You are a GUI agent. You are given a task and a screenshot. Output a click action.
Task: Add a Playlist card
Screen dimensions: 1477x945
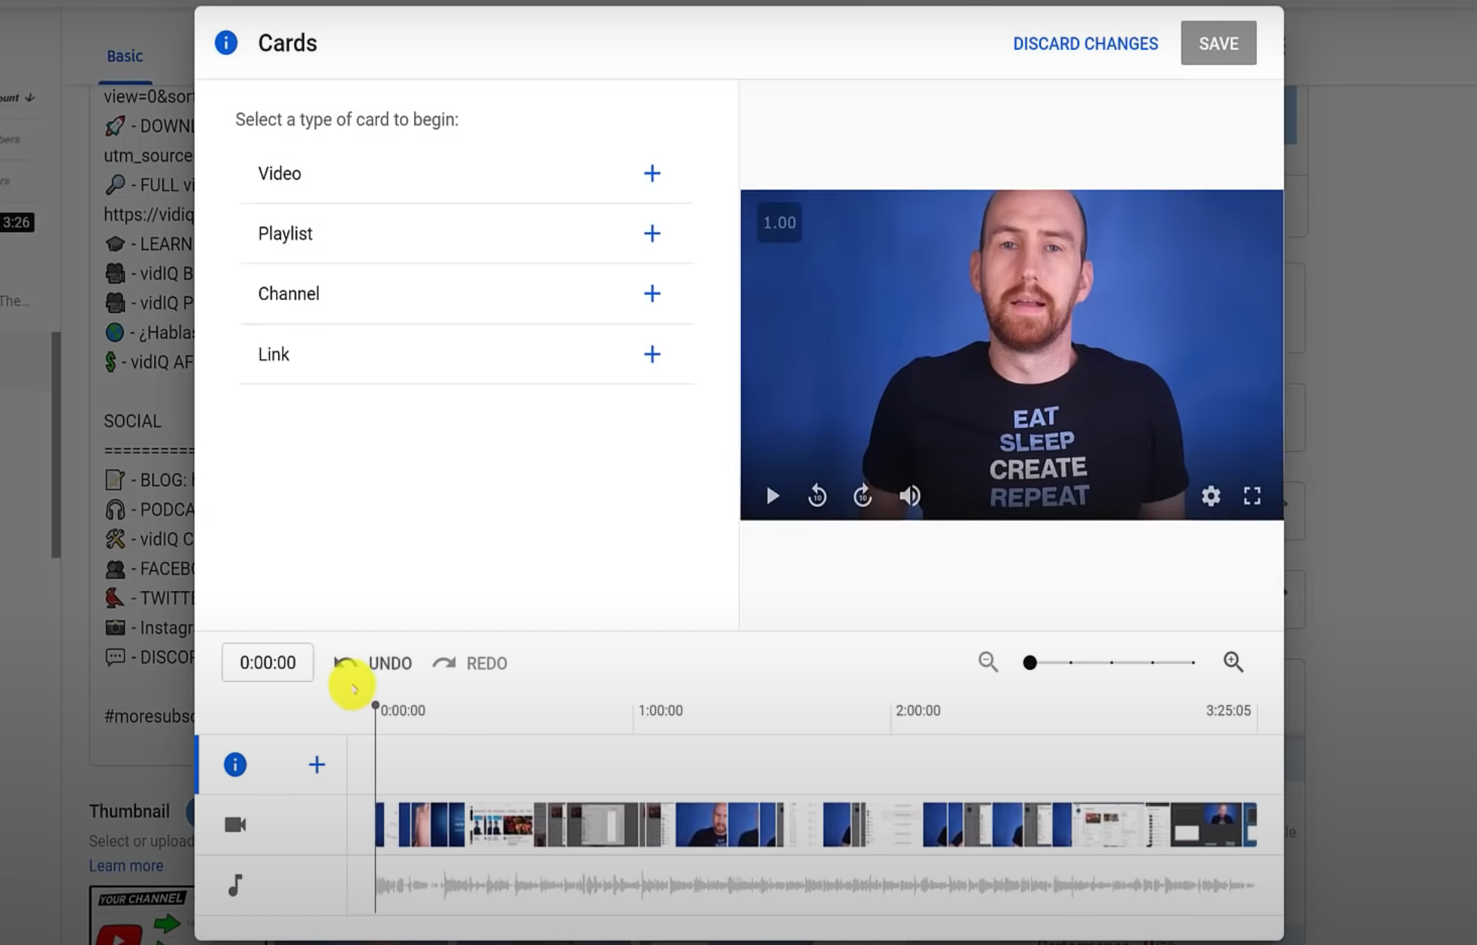652,234
